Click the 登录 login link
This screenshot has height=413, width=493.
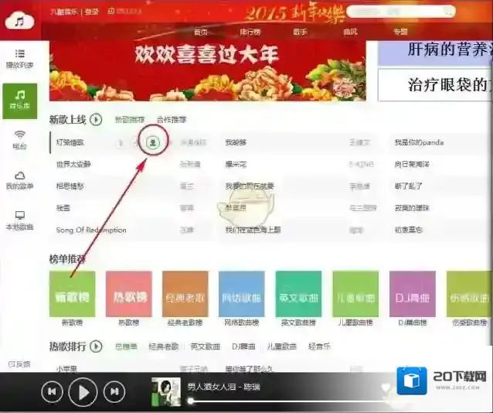pyautogui.click(x=92, y=12)
